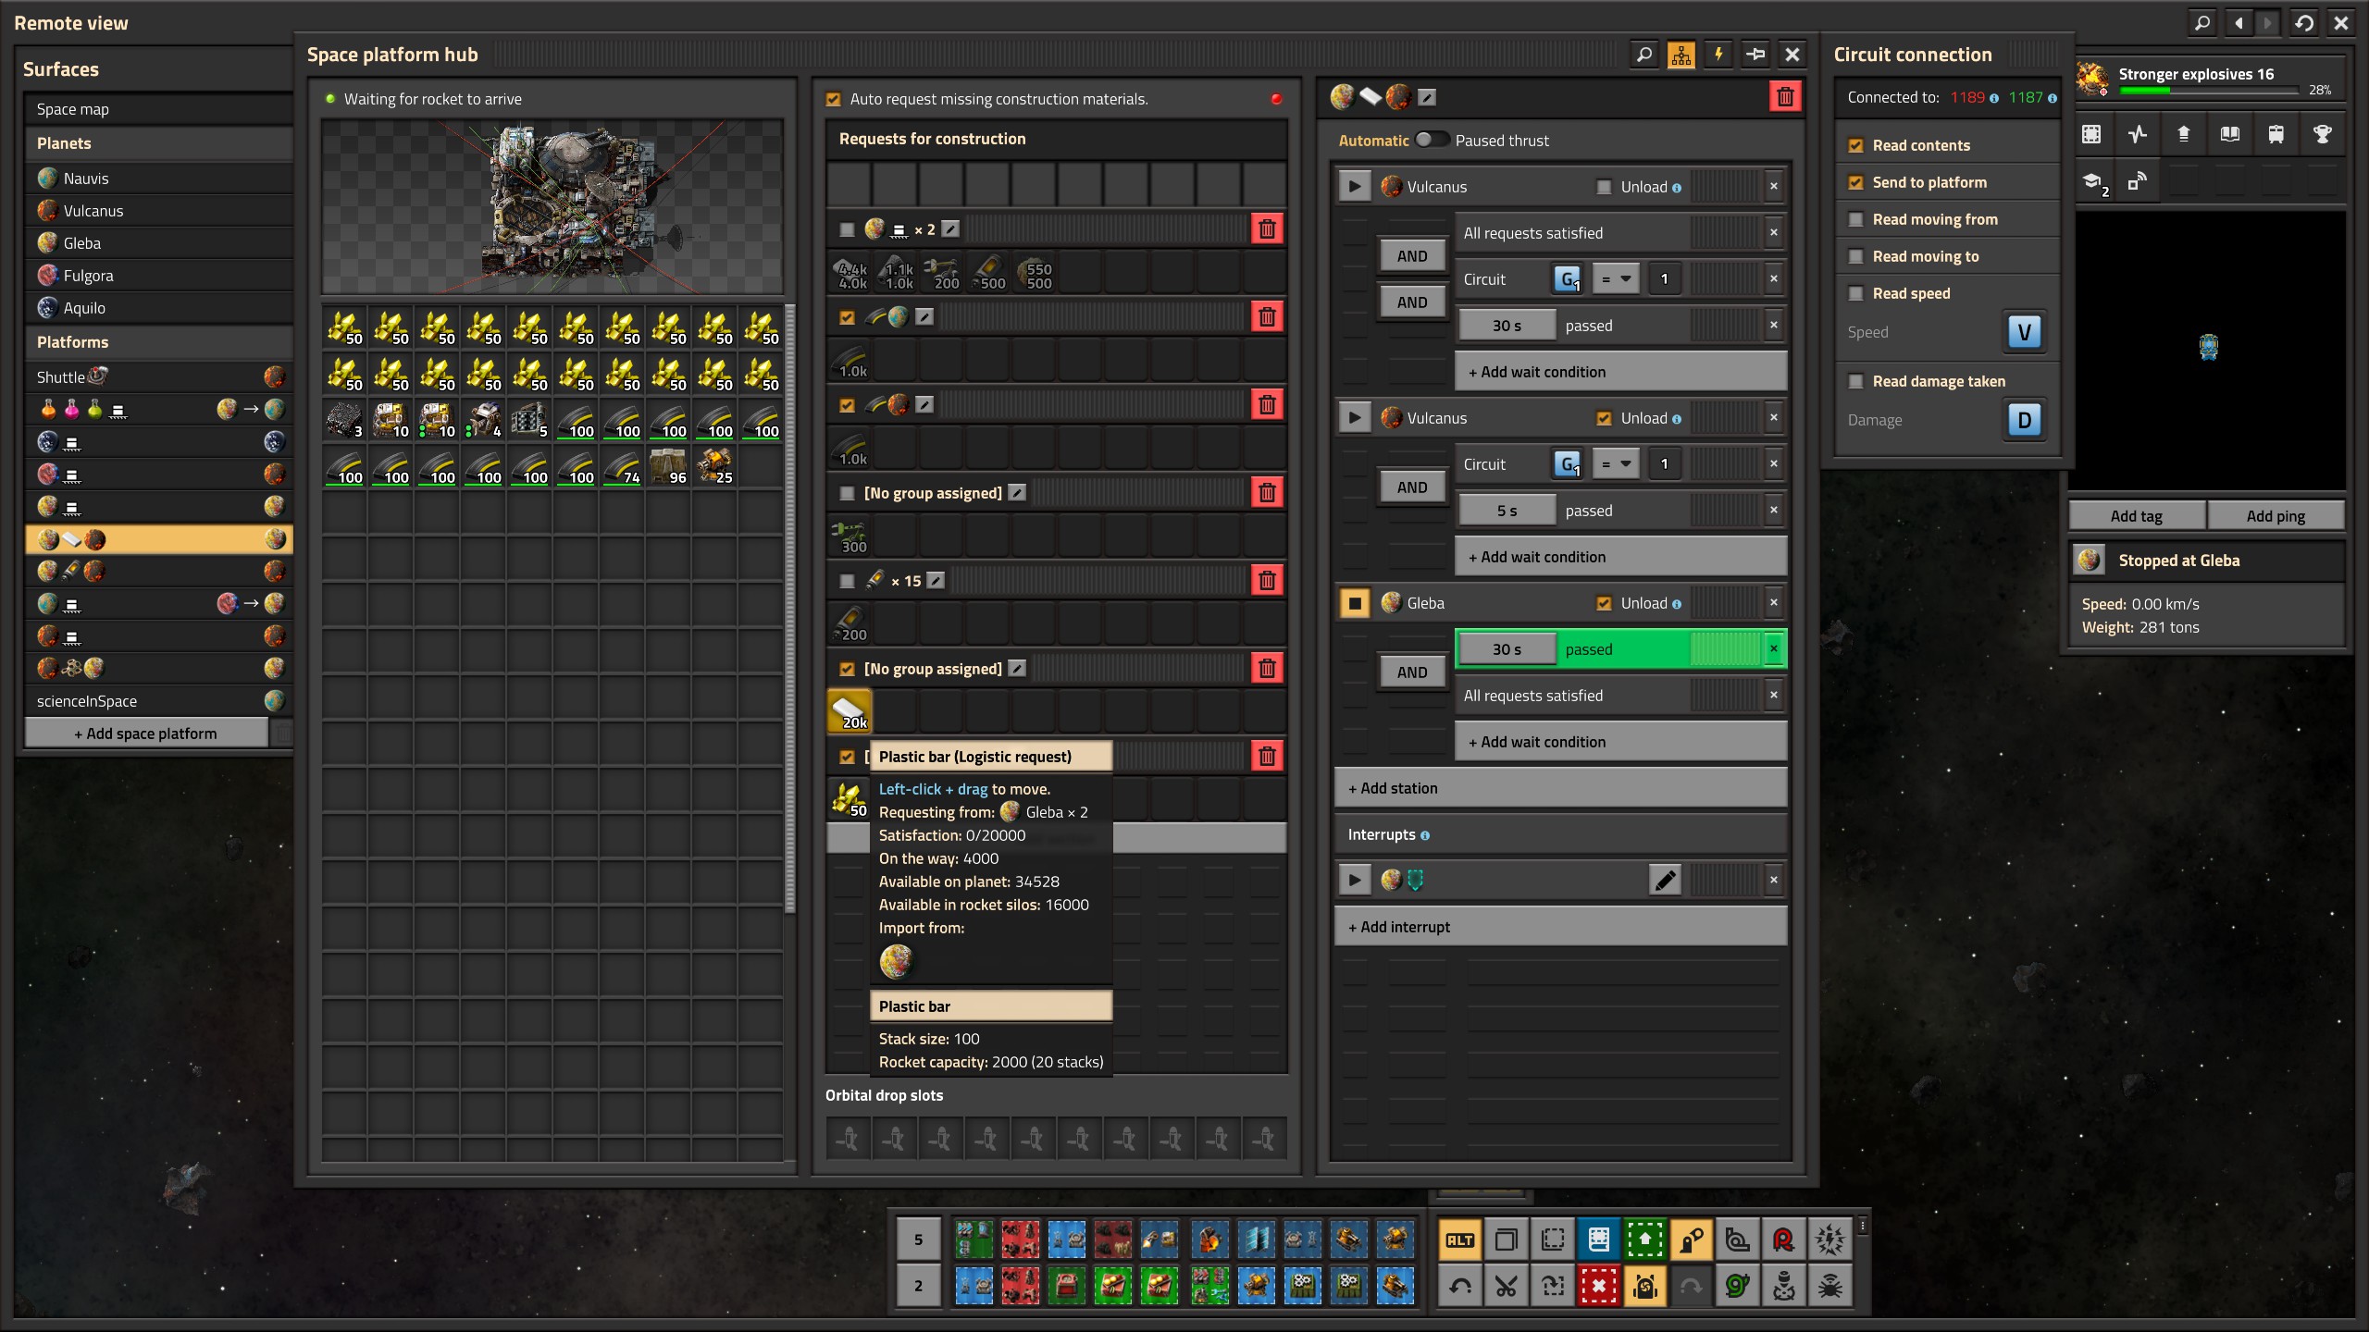2369x1332 pixels.
Task: Click Add tag button
Action: click(2137, 516)
